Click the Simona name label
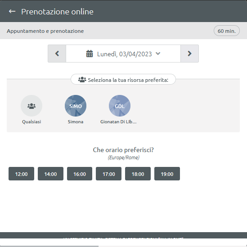Screen dimensions: 247x247 pyautogui.click(x=76, y=122)
